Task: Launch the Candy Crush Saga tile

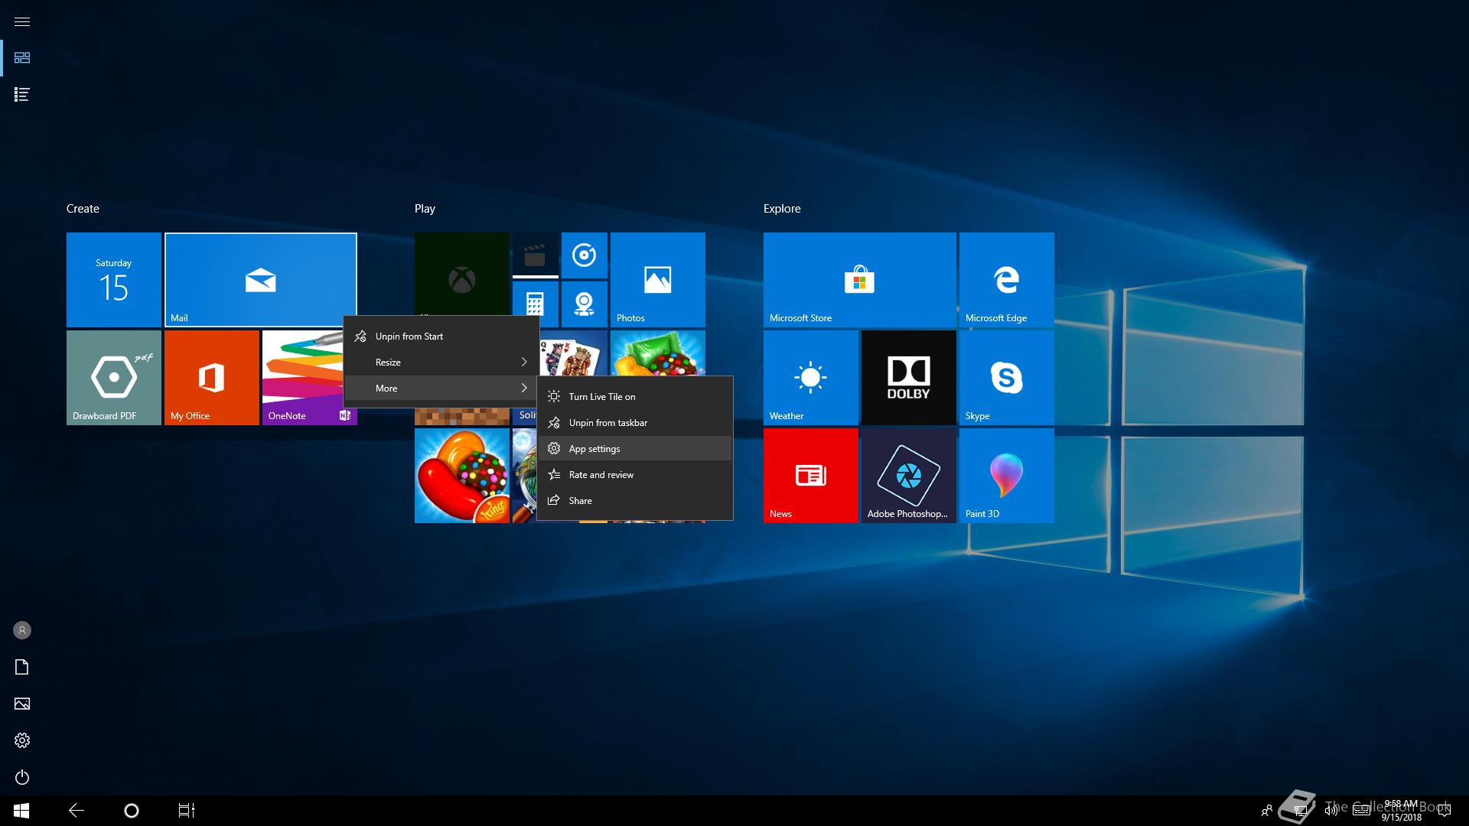Action: click(x=462, y=476)
